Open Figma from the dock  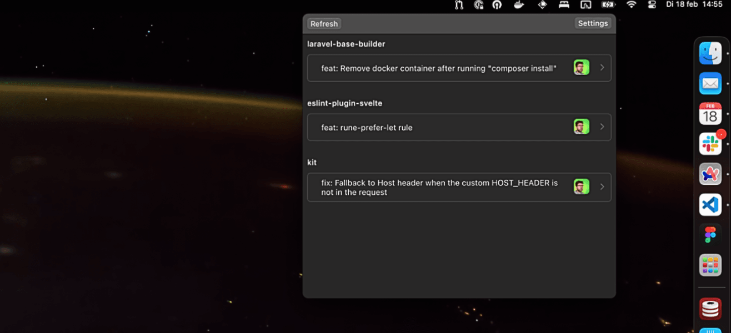click(710, 235)
